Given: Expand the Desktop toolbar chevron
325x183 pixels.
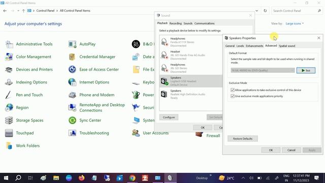Looking at the screenshot, I should point(211,175).
